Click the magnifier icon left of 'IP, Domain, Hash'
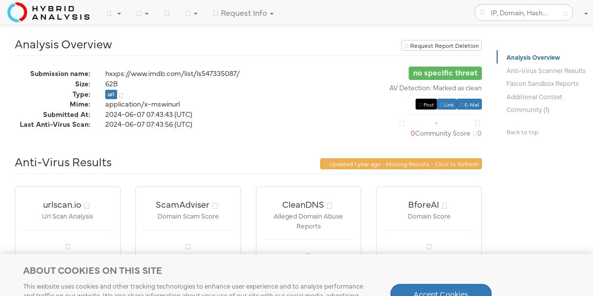 (483, 13)
